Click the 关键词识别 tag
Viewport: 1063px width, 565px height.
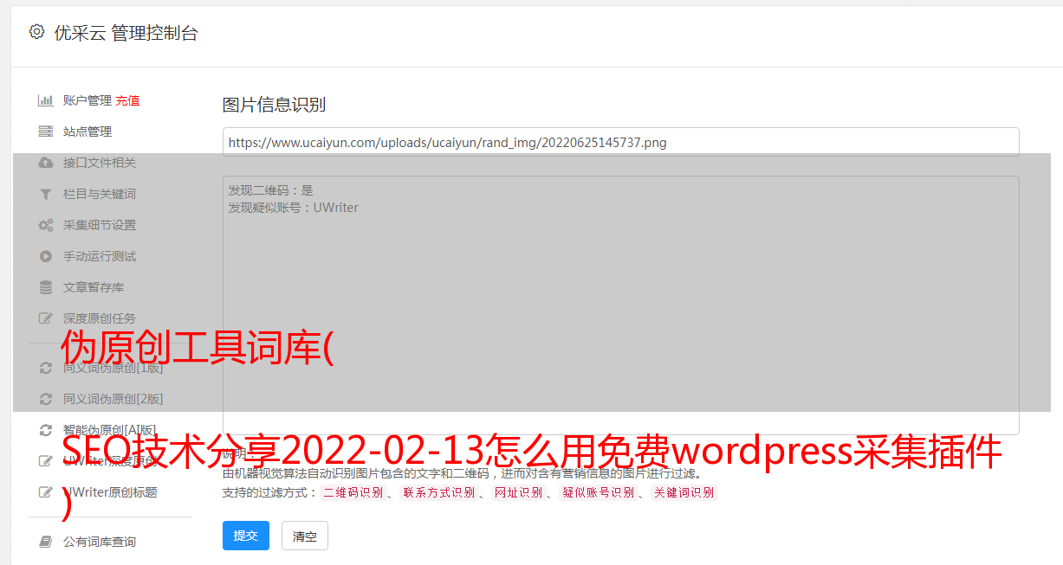click(x=684, y=492)
